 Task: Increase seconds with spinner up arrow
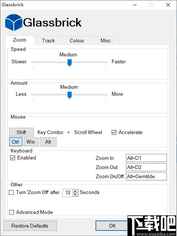click(x=75, y=191)
